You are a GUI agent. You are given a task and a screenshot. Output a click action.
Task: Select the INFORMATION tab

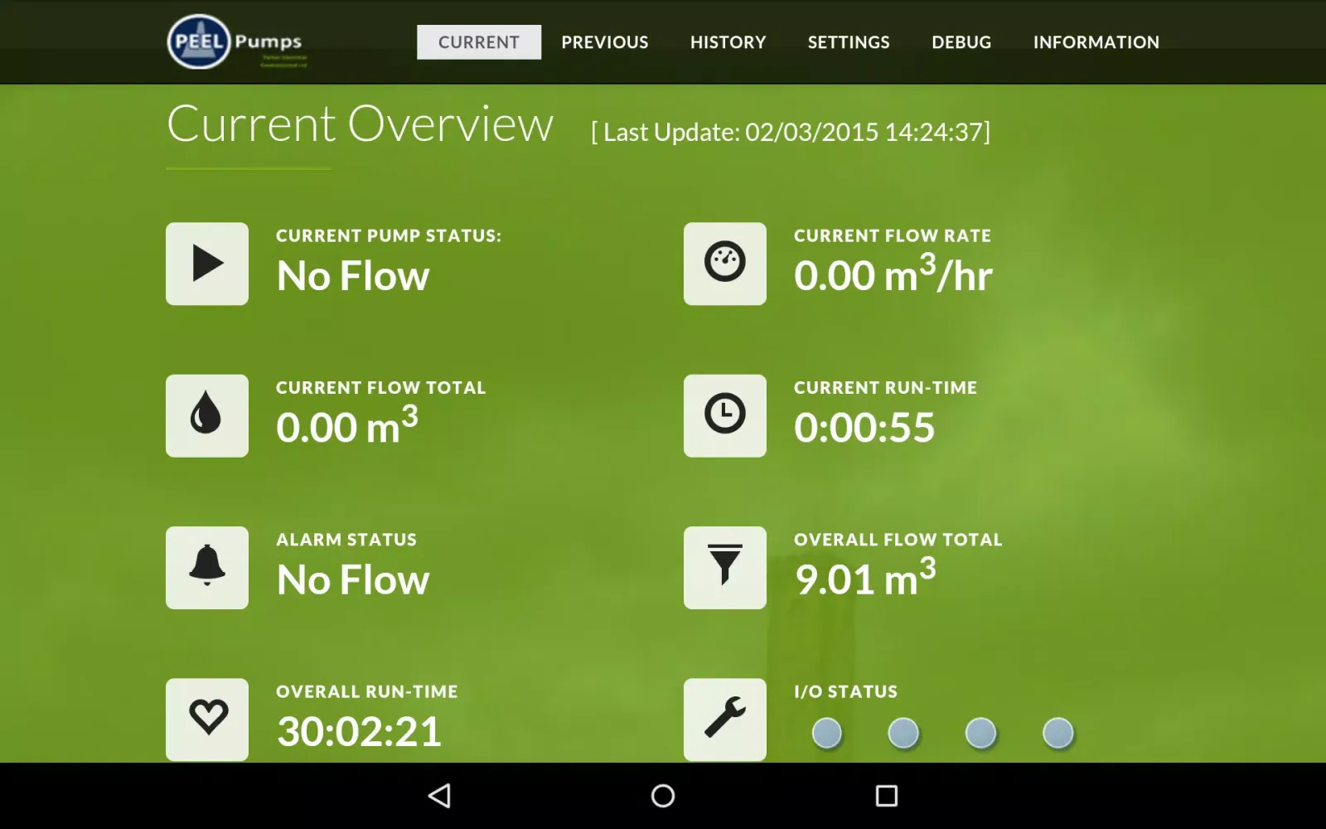pyautogui.click(x=1096, y=42)
